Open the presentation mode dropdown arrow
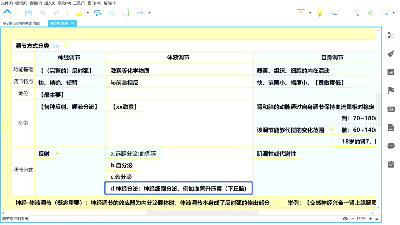 point(310,13)
